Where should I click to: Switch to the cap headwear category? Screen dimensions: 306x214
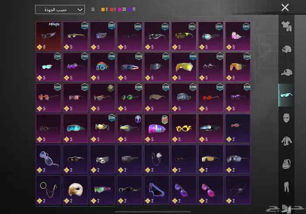(x=287, y=72)
